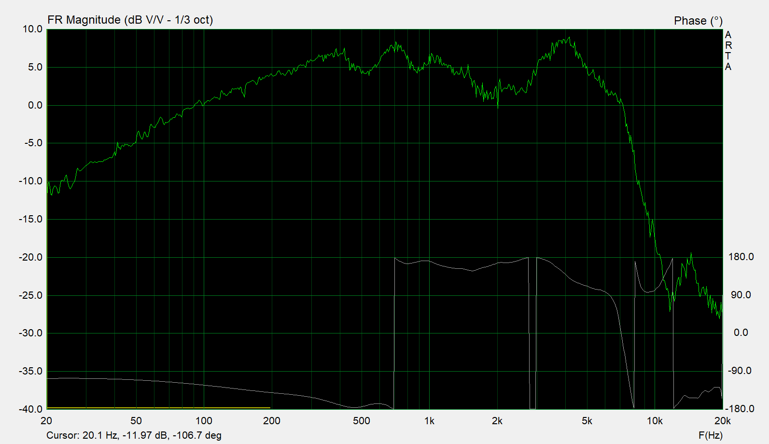Click the Cursor readout at the bottom
769x444 pixels.
click(x=134, y=435)
